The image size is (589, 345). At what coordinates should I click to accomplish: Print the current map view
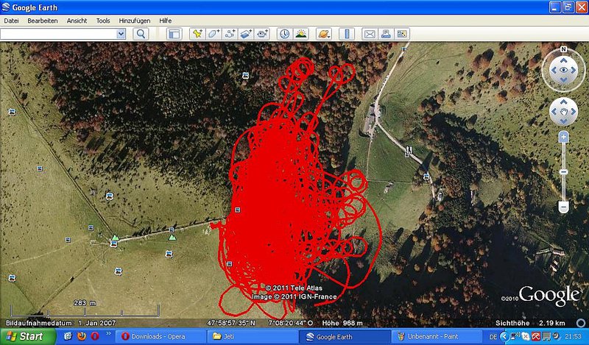[x=386, y=34]
